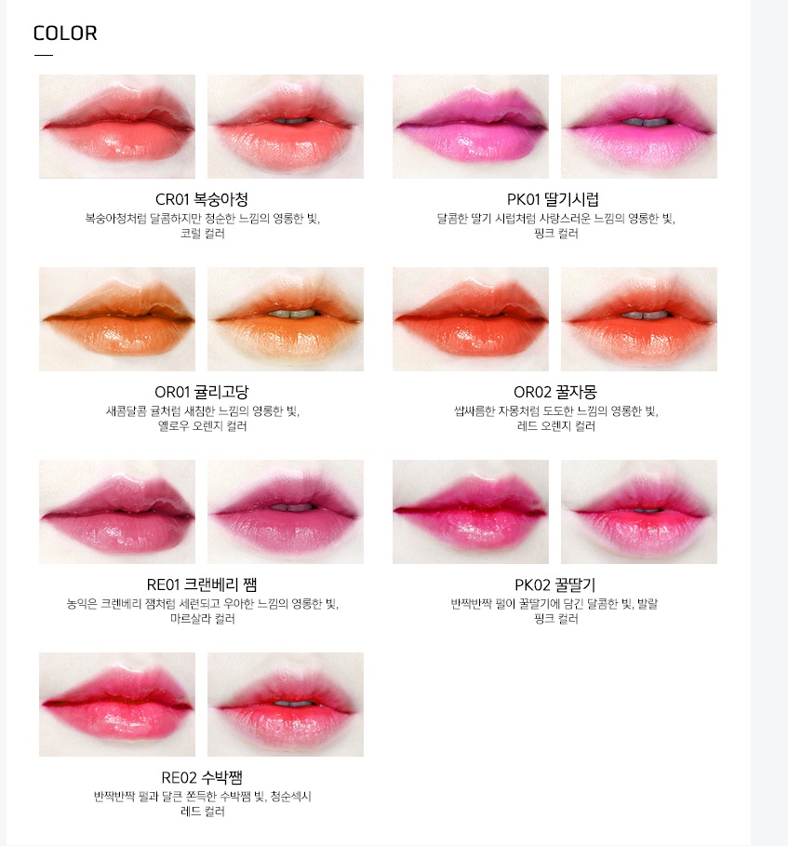Select the RE02 parted-lips red gradient photo
This screenshot has height=846, width=788.
point(286,705)
